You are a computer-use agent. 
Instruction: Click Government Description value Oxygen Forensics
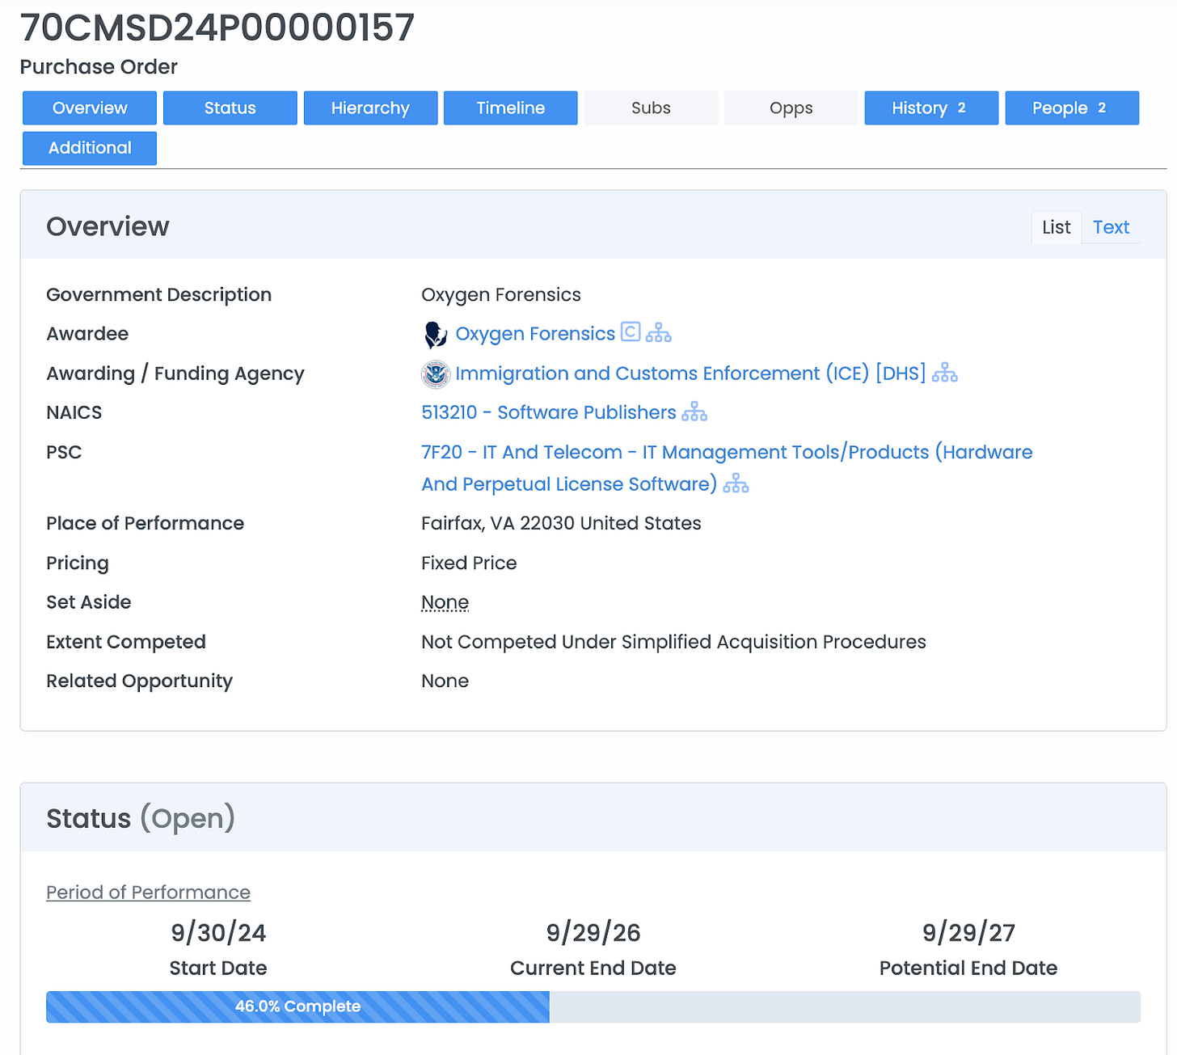(501, 295)
